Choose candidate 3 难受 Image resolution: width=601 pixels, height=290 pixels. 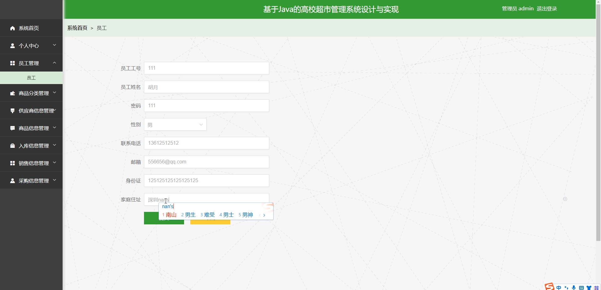coord(208,215)
